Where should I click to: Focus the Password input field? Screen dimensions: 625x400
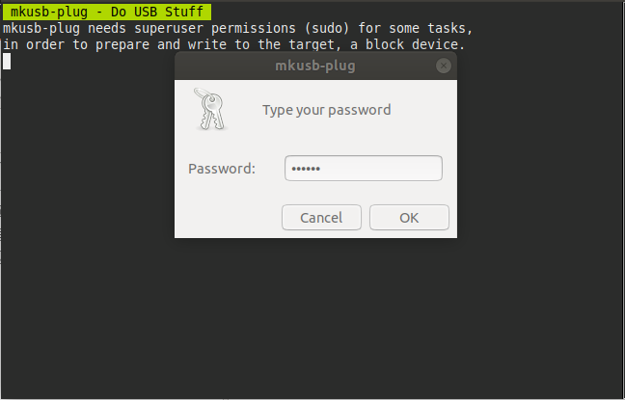[x=364, y=169]
